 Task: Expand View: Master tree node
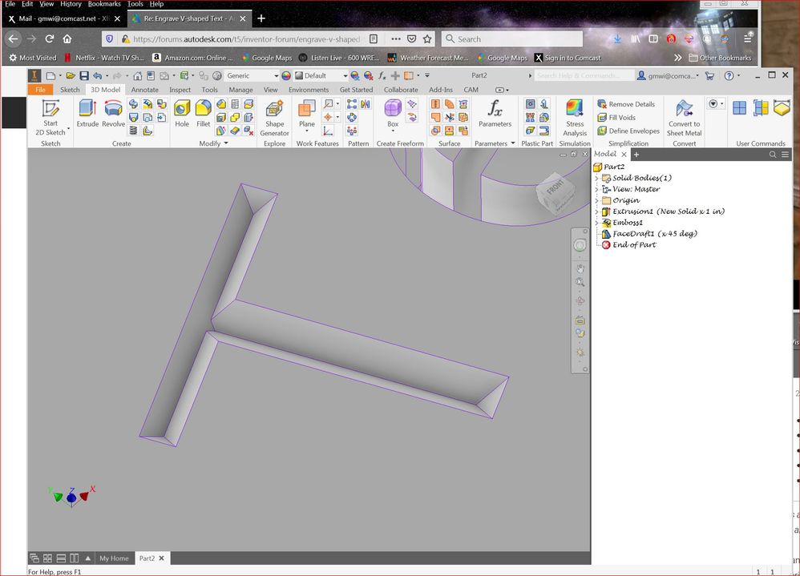pos(596,189)
